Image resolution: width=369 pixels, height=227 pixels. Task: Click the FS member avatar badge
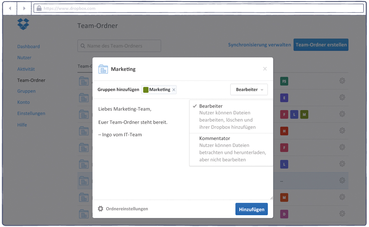point(284,82)
